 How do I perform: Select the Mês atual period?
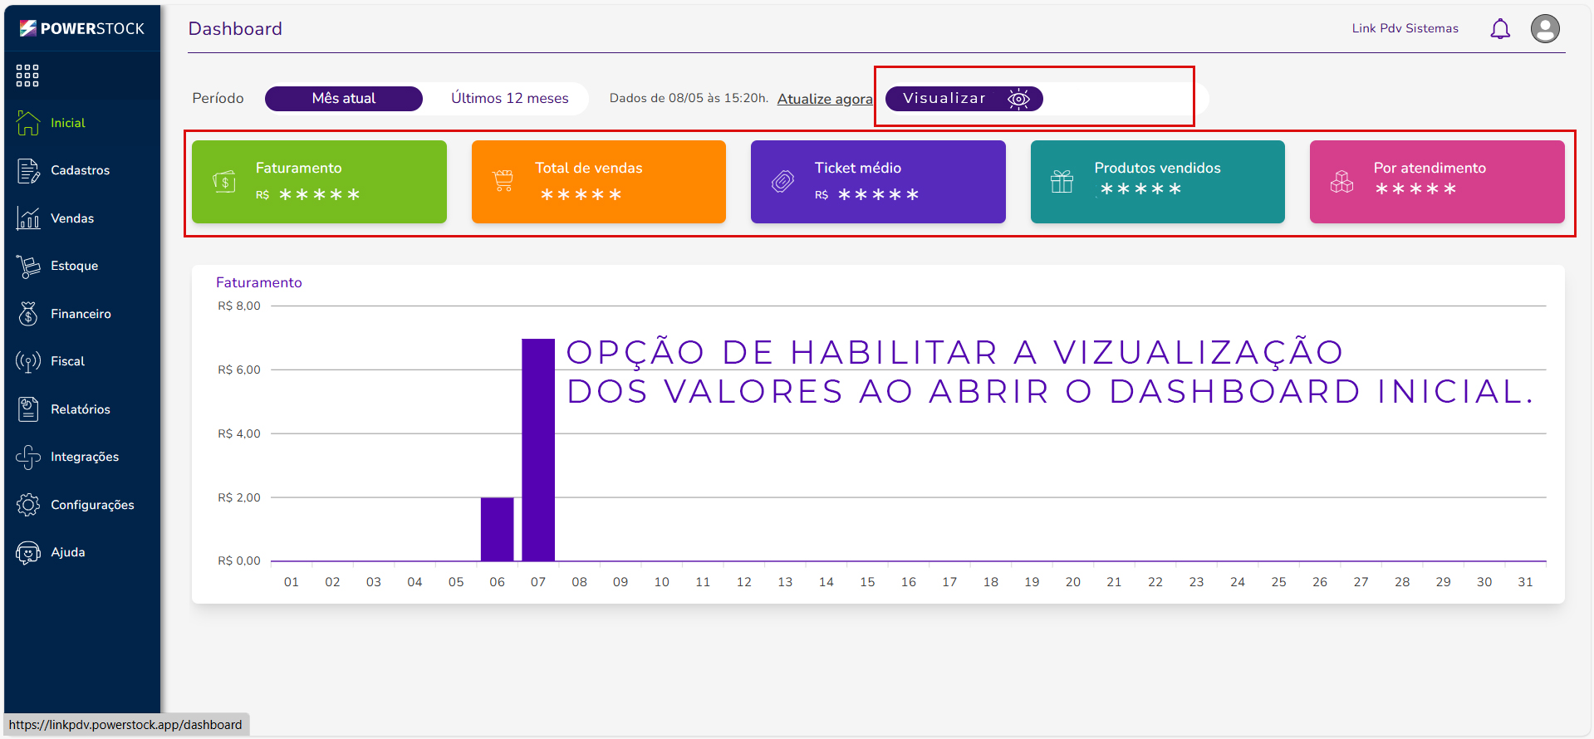(343, 99)
